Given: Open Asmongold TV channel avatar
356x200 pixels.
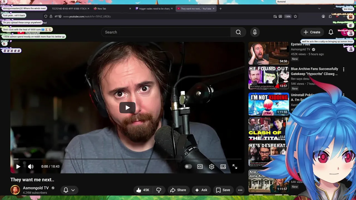Looking at the screenshot, I should [x=15, y=190].
